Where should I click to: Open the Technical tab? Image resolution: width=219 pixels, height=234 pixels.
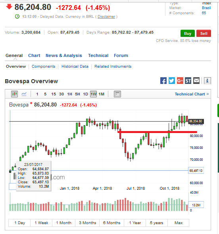98,55
